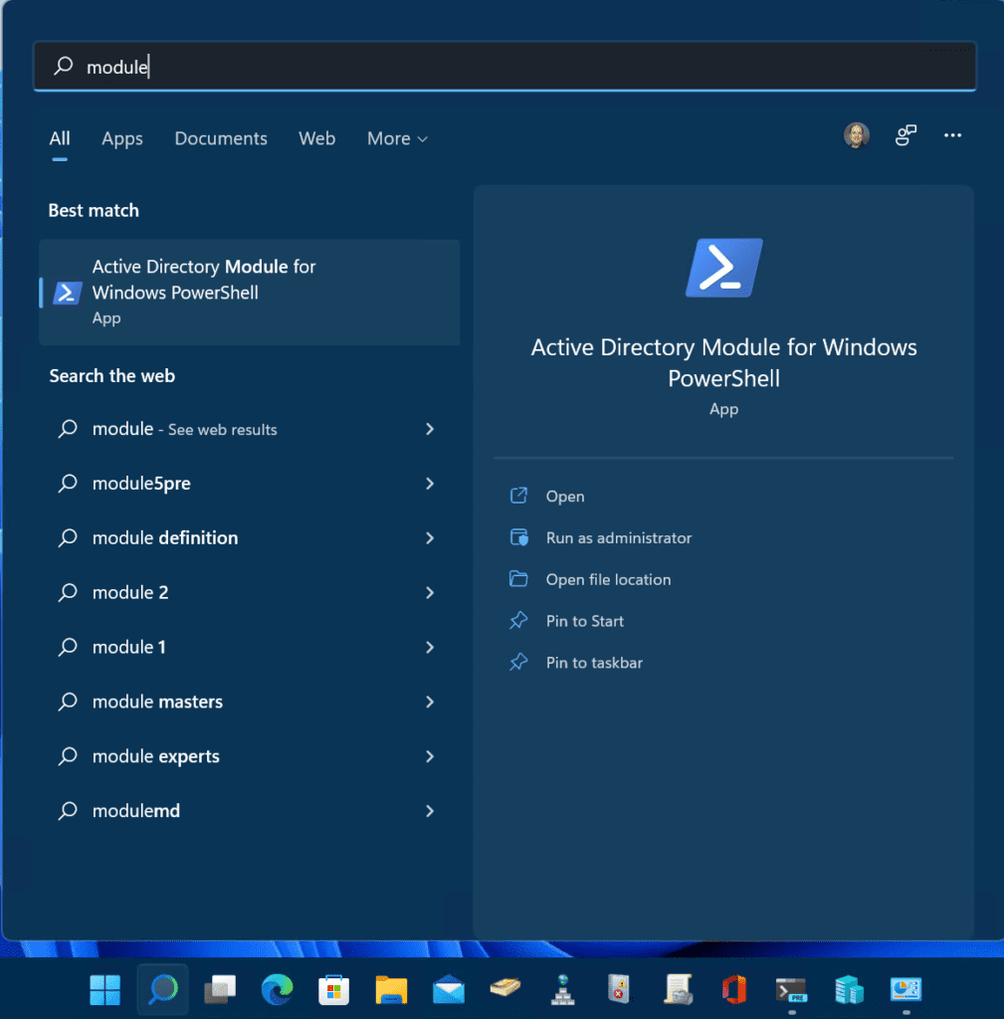The width and height of the screenshot is (1004, 1019).
Task: Launch Active Directory Module for Windows PowerShell
Action: (249, 292)
